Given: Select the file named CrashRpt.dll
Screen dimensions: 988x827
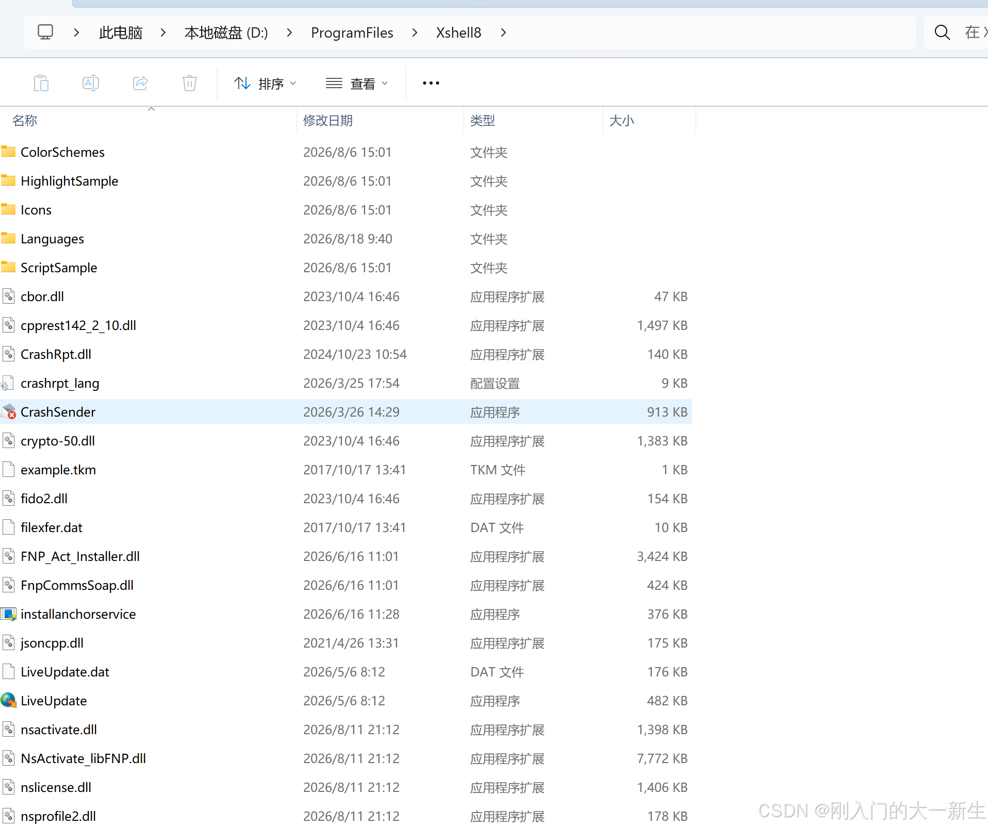Looking at the screenshot, I should pyautogui.click(x=56, y=354).
